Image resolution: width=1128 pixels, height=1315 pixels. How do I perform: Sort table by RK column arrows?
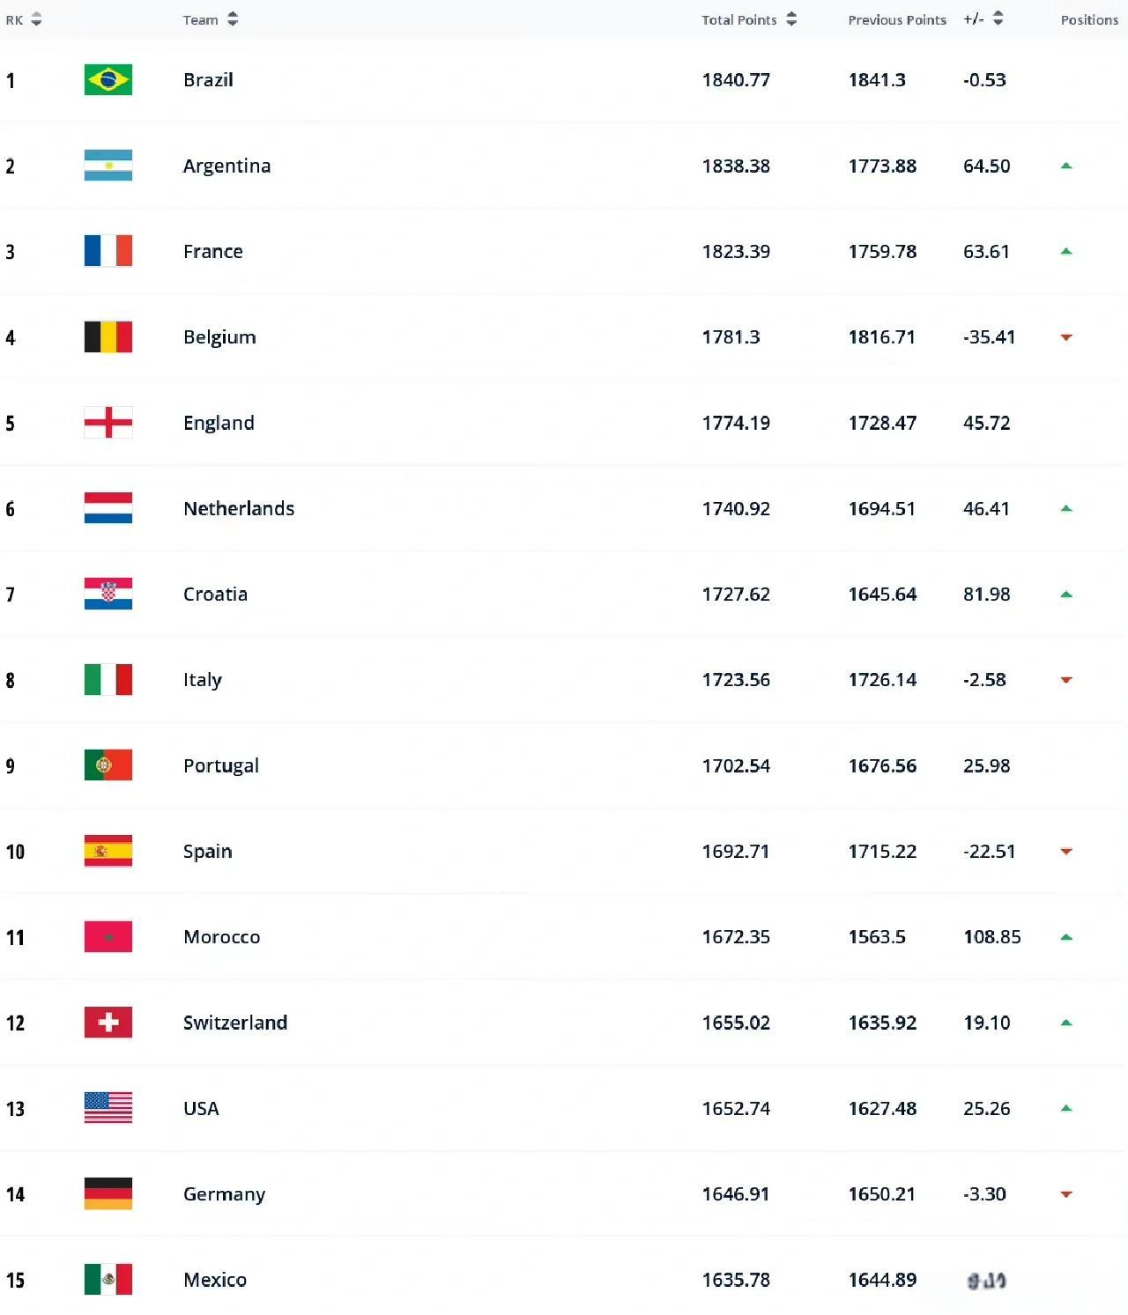click(x=36, y=19)
